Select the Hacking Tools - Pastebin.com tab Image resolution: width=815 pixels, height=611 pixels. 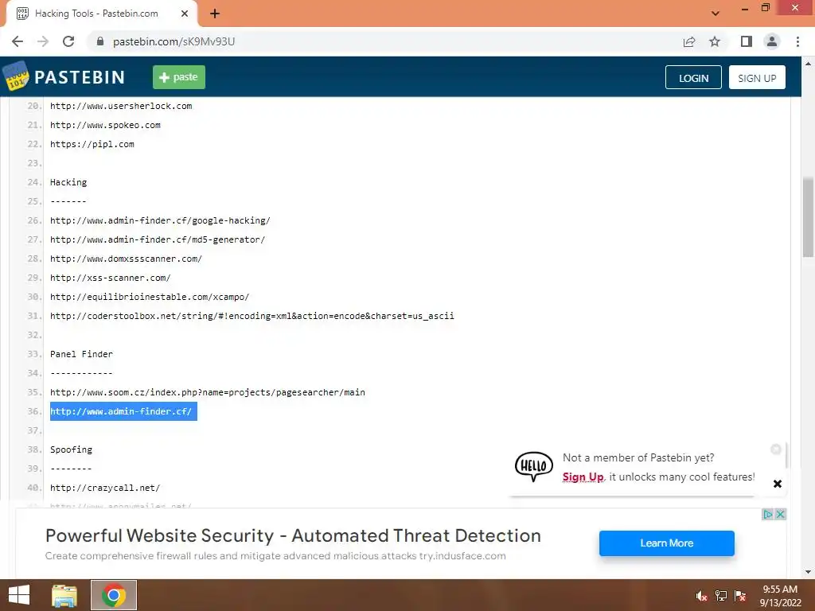(x=102, y=14)
